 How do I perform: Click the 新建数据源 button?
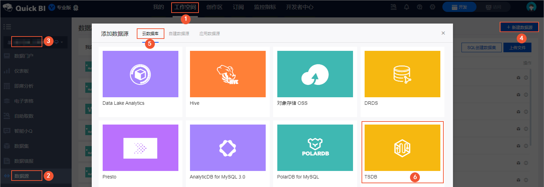pos(519,27)
